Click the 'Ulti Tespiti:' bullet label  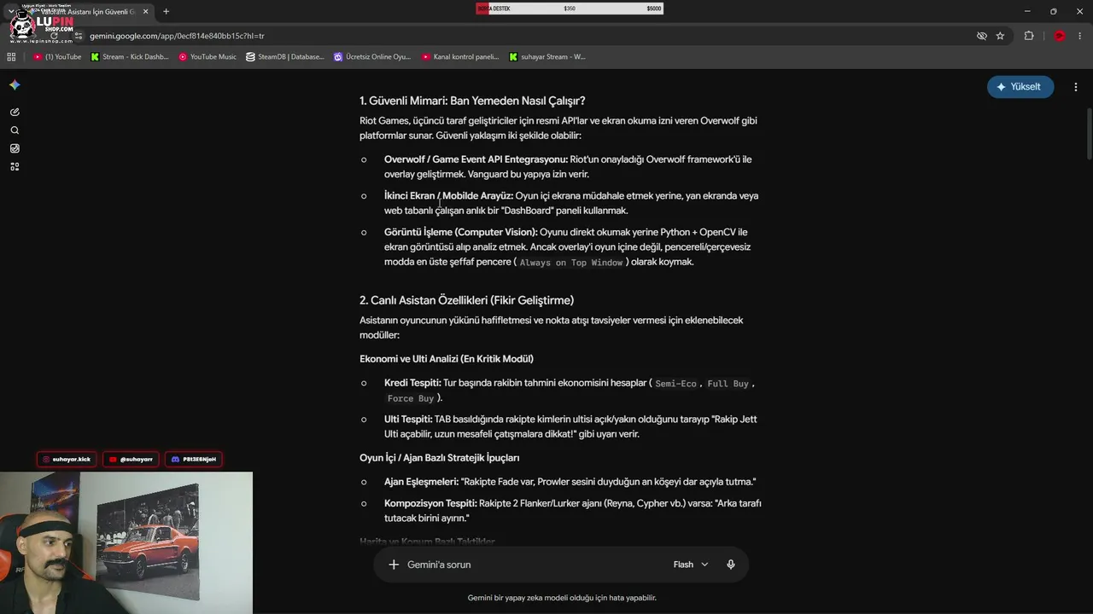408,420
